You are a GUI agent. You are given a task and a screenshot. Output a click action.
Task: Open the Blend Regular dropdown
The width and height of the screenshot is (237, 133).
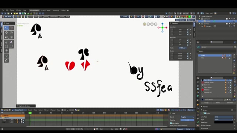[x=187, y=117]
